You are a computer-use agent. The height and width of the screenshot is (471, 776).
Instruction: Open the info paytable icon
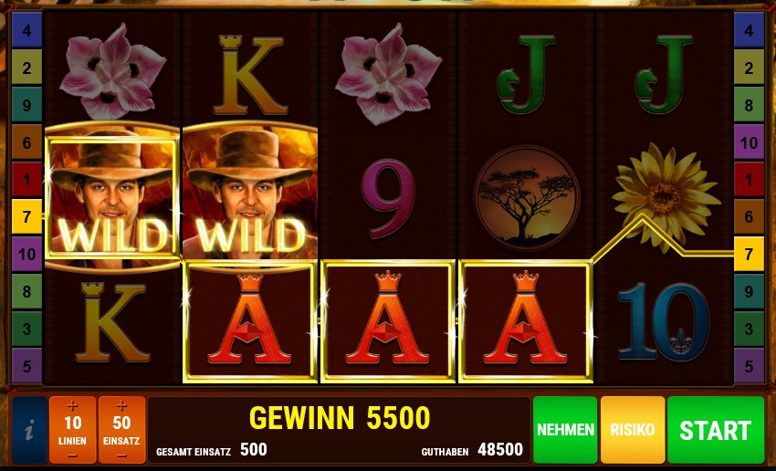29,429
